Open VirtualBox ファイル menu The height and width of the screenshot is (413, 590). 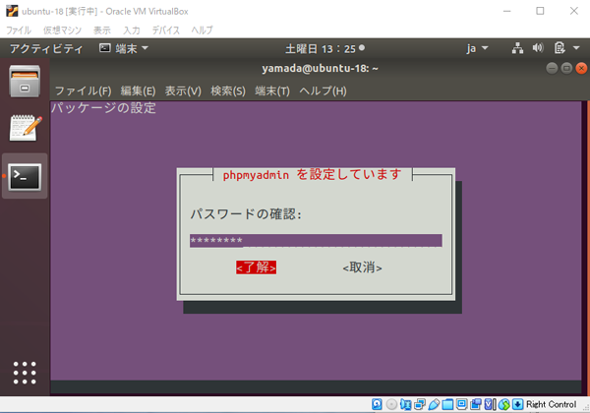click(19, 30)
